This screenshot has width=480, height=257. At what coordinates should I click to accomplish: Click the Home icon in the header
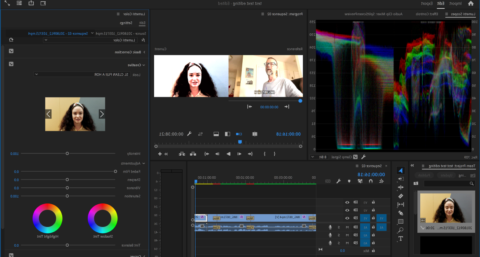(471, 4)
